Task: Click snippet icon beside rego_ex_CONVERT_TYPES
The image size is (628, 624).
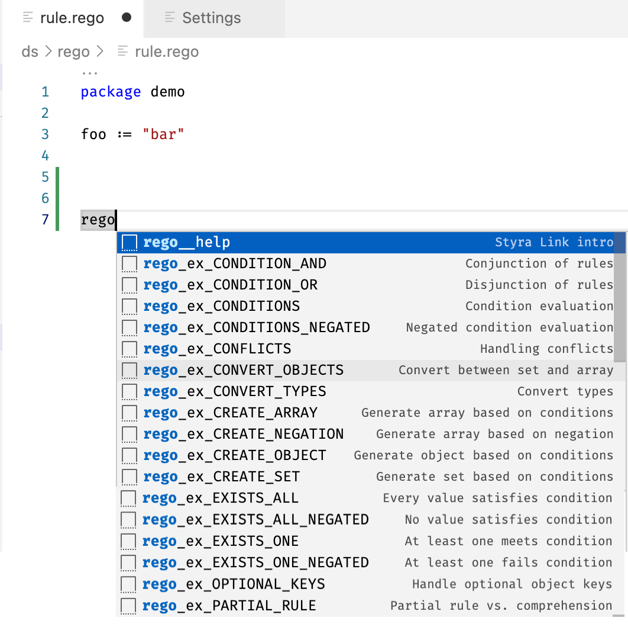Action: (x=130, y=391)
